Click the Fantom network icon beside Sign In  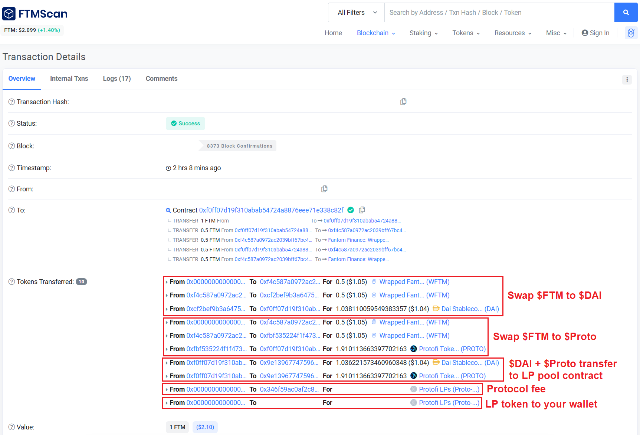coord(631,33)
